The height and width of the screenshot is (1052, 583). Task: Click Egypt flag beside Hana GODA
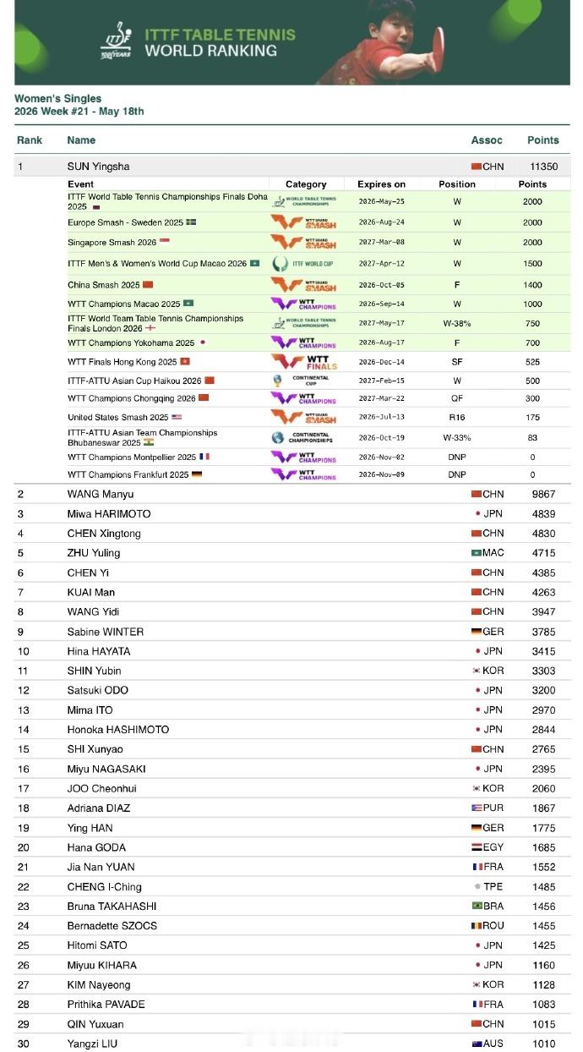tap(476, 847)
